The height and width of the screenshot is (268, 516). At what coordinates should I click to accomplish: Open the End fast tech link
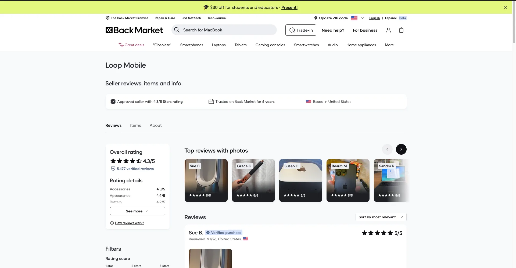click(x=191, y=18)
